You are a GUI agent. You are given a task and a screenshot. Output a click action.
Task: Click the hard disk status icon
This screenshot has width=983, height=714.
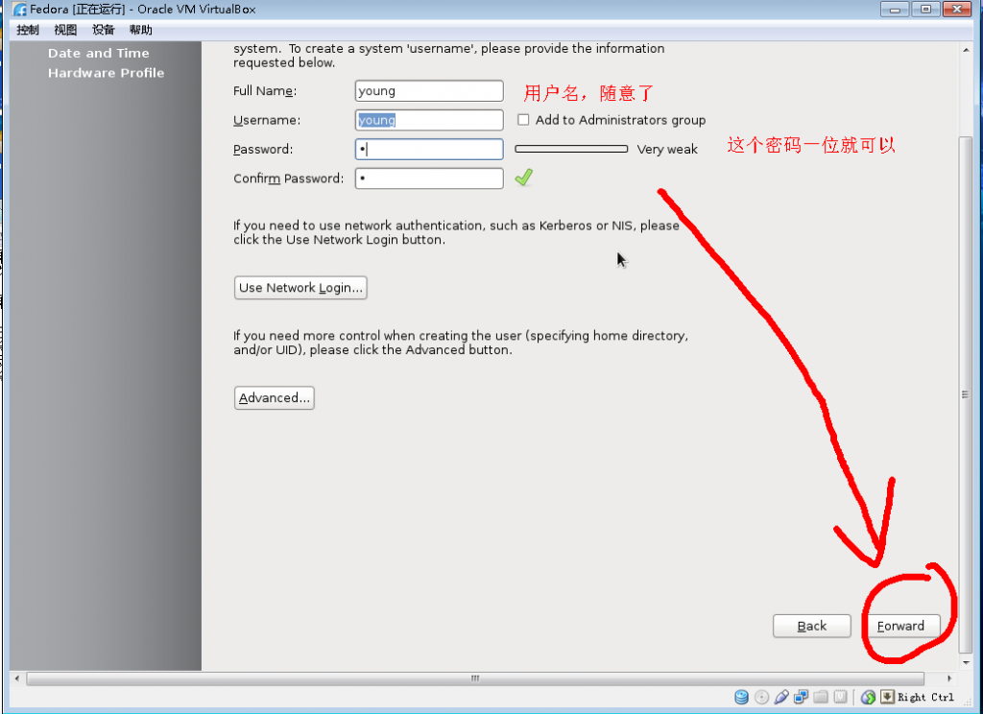[741, 697]
